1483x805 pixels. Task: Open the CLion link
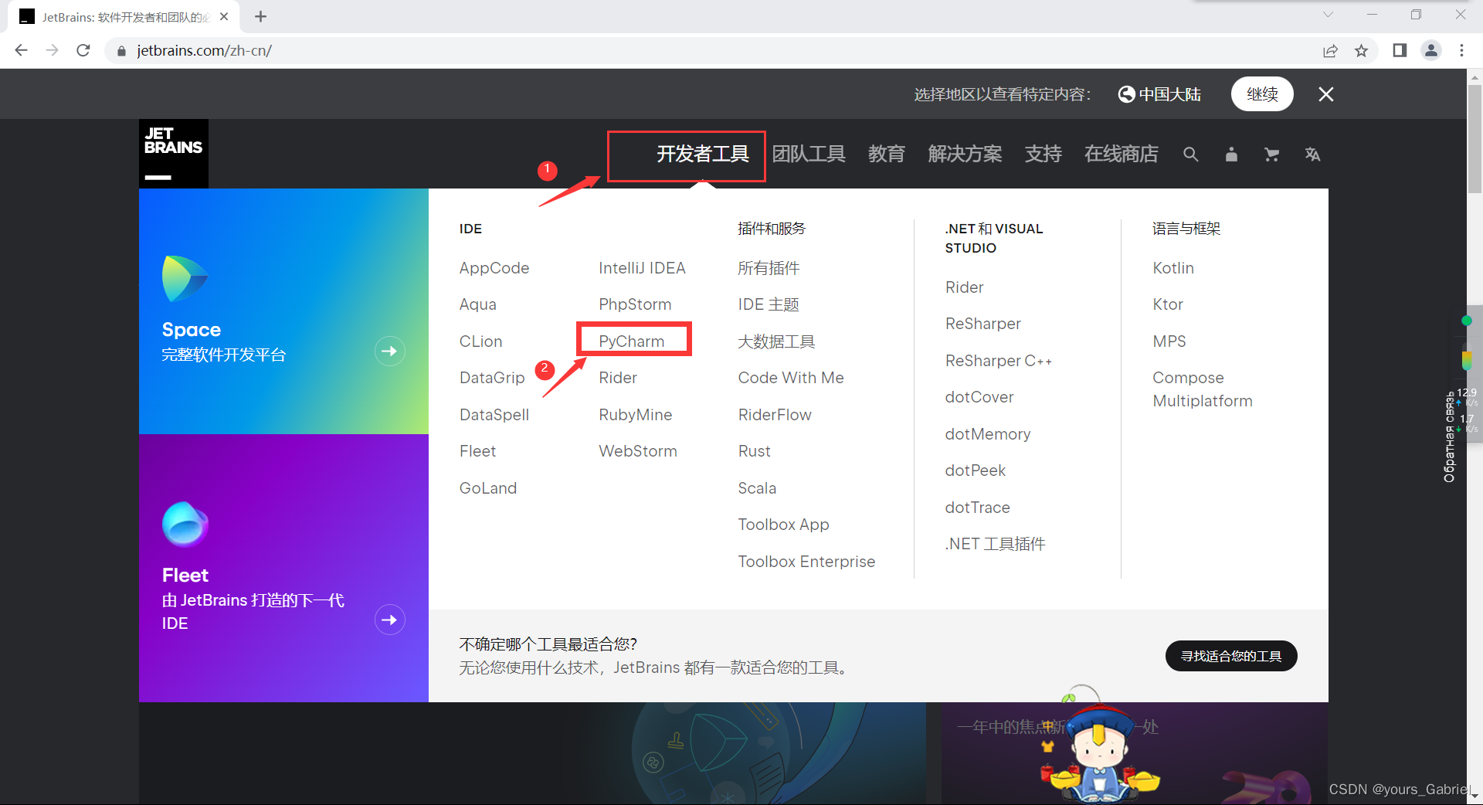click(480, 341)
